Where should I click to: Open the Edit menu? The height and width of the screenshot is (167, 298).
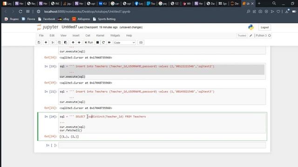click(x=52, y=35)
